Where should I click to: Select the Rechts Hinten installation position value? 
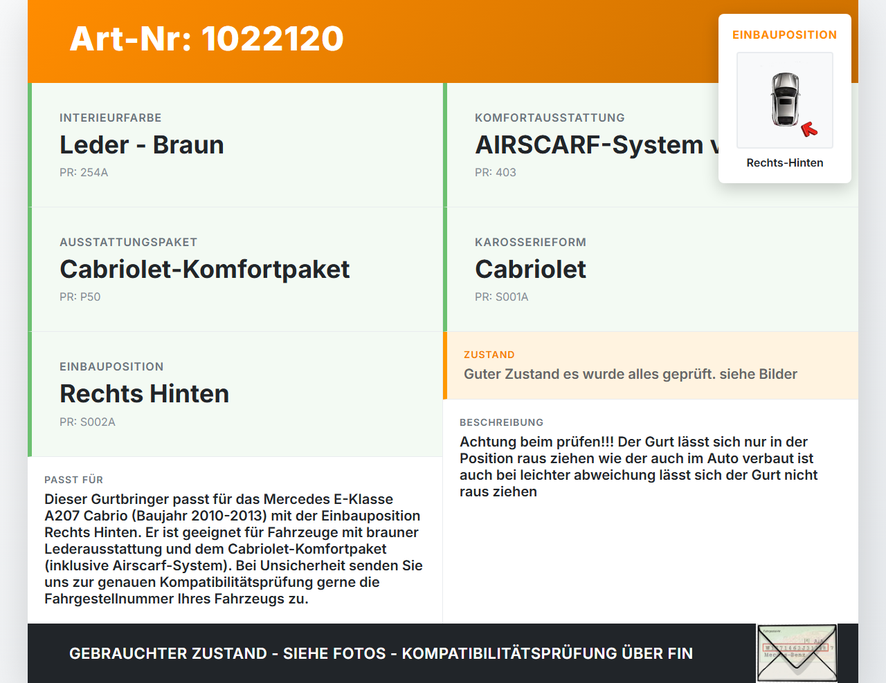tap(145, 393)
